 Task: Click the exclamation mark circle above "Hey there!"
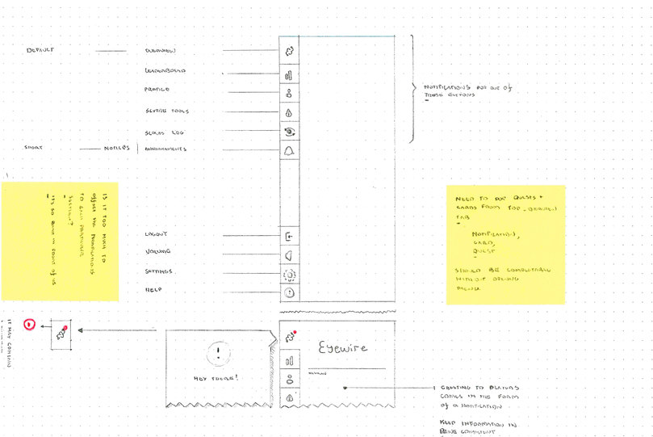point(216,353)
